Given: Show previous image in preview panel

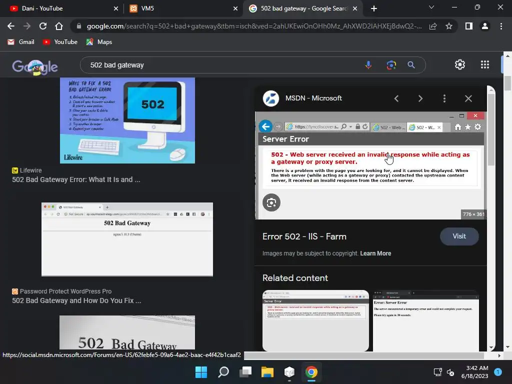Looking at the screenshot, I should coord(396,98).
